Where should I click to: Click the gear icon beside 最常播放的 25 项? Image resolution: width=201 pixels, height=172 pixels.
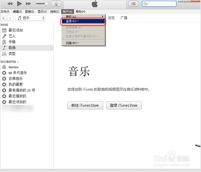tap(4, 90)
